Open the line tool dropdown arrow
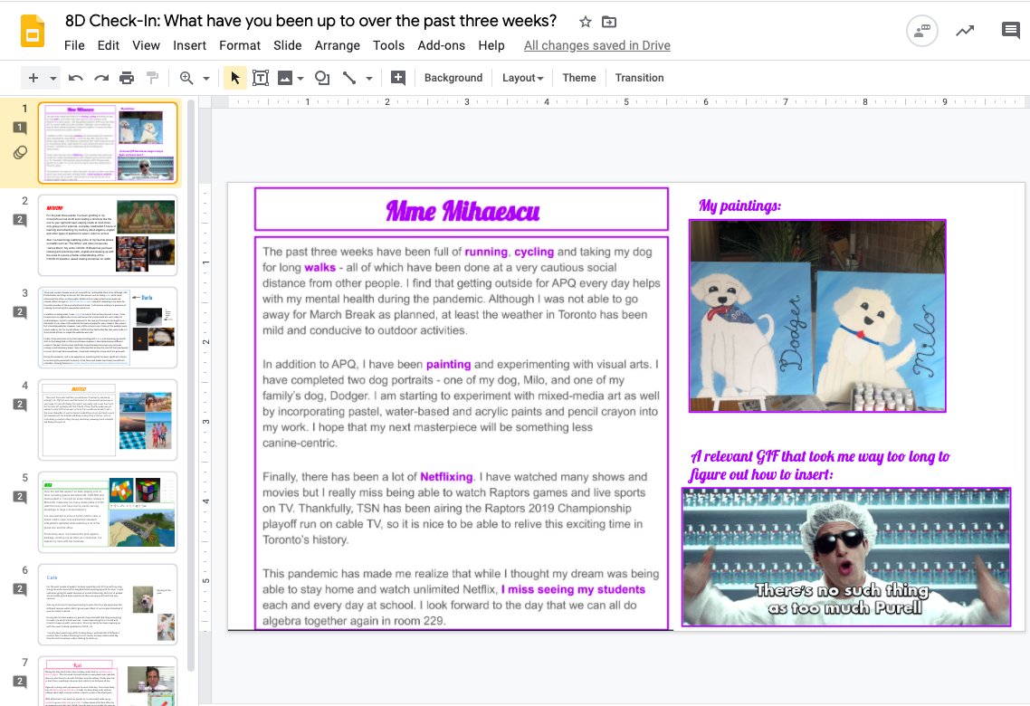The width and height of the screenshot is (1030, 706). 367,78
